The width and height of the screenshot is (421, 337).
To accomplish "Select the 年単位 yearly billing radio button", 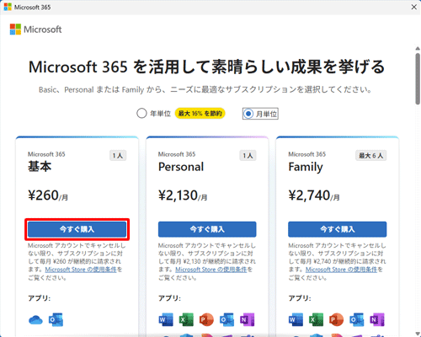I will tap(141, 114).
